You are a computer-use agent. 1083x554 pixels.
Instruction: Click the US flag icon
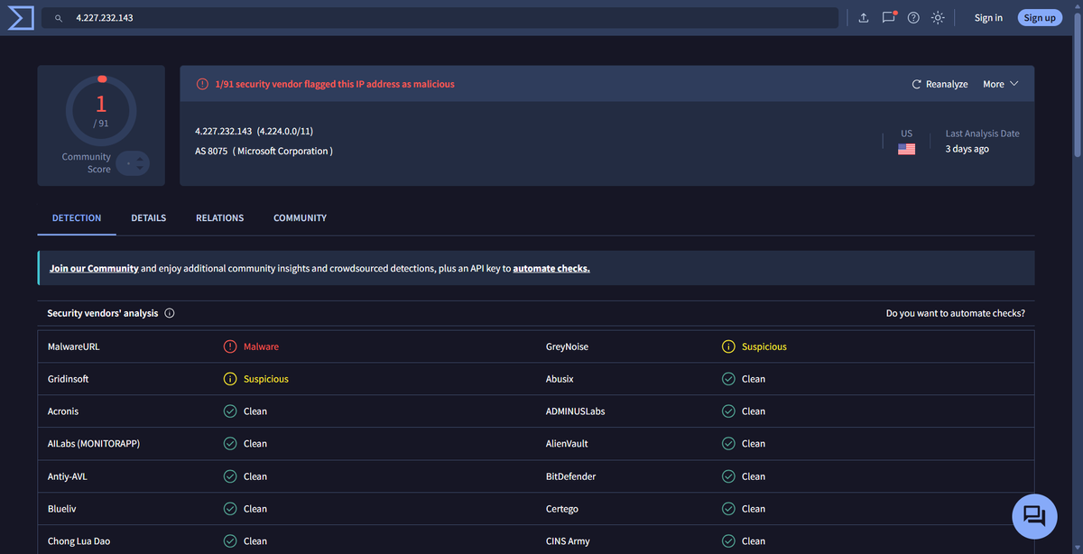[907, 149]
